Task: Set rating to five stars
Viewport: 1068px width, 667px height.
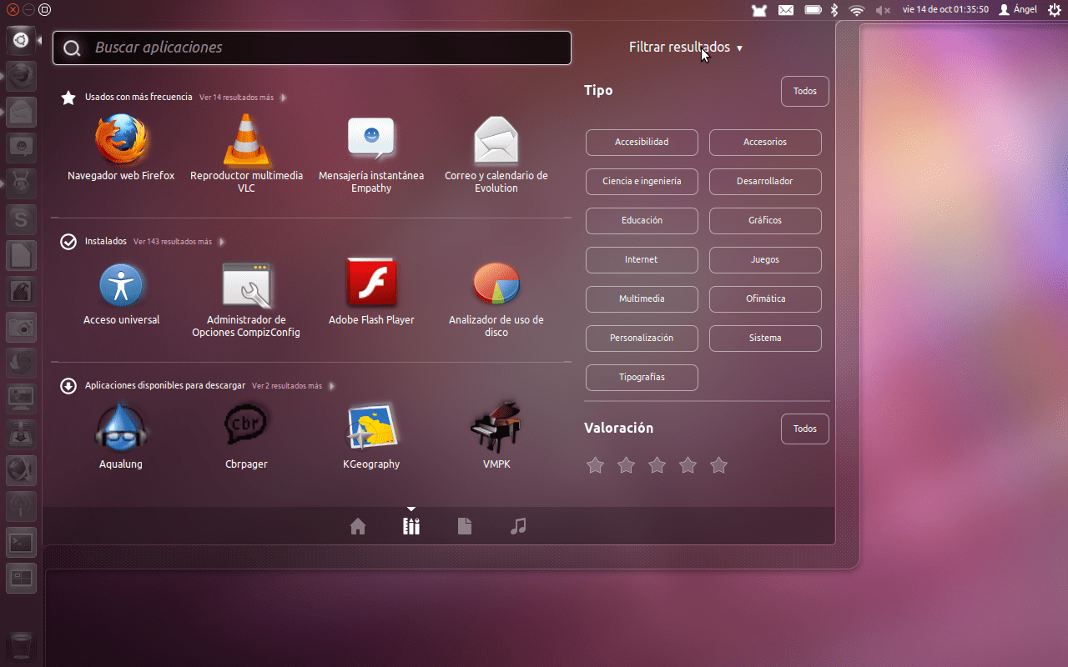Action: 718,465
